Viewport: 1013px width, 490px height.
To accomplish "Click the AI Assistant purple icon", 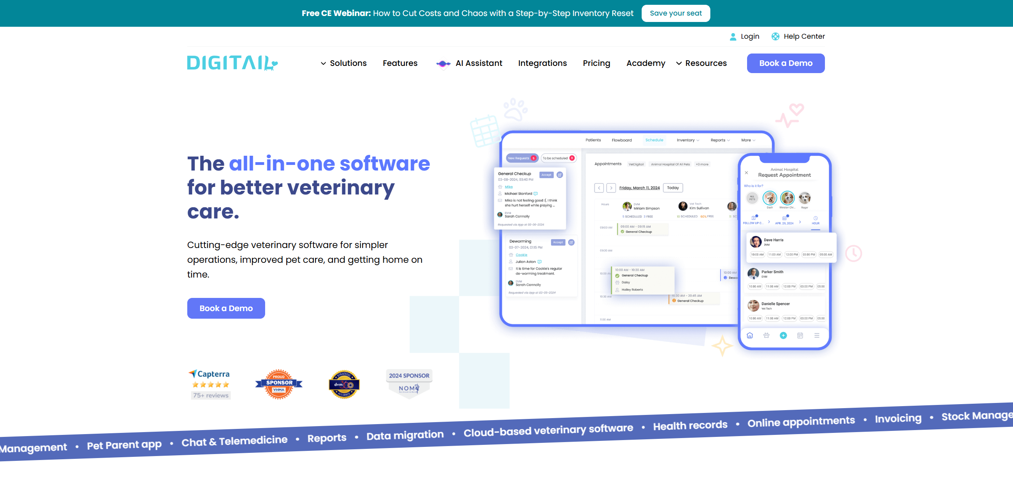I will click(443, 63).
